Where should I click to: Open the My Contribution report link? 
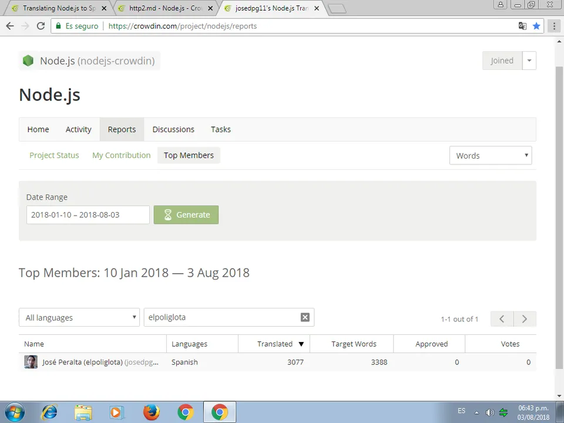[122, 155]
